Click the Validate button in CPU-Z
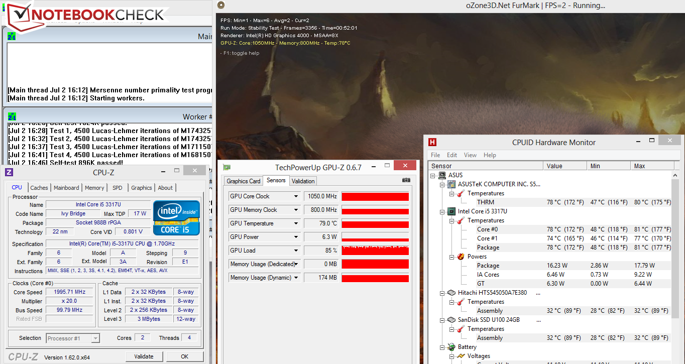This screenshot has width=685, height=364. (144, 356)
